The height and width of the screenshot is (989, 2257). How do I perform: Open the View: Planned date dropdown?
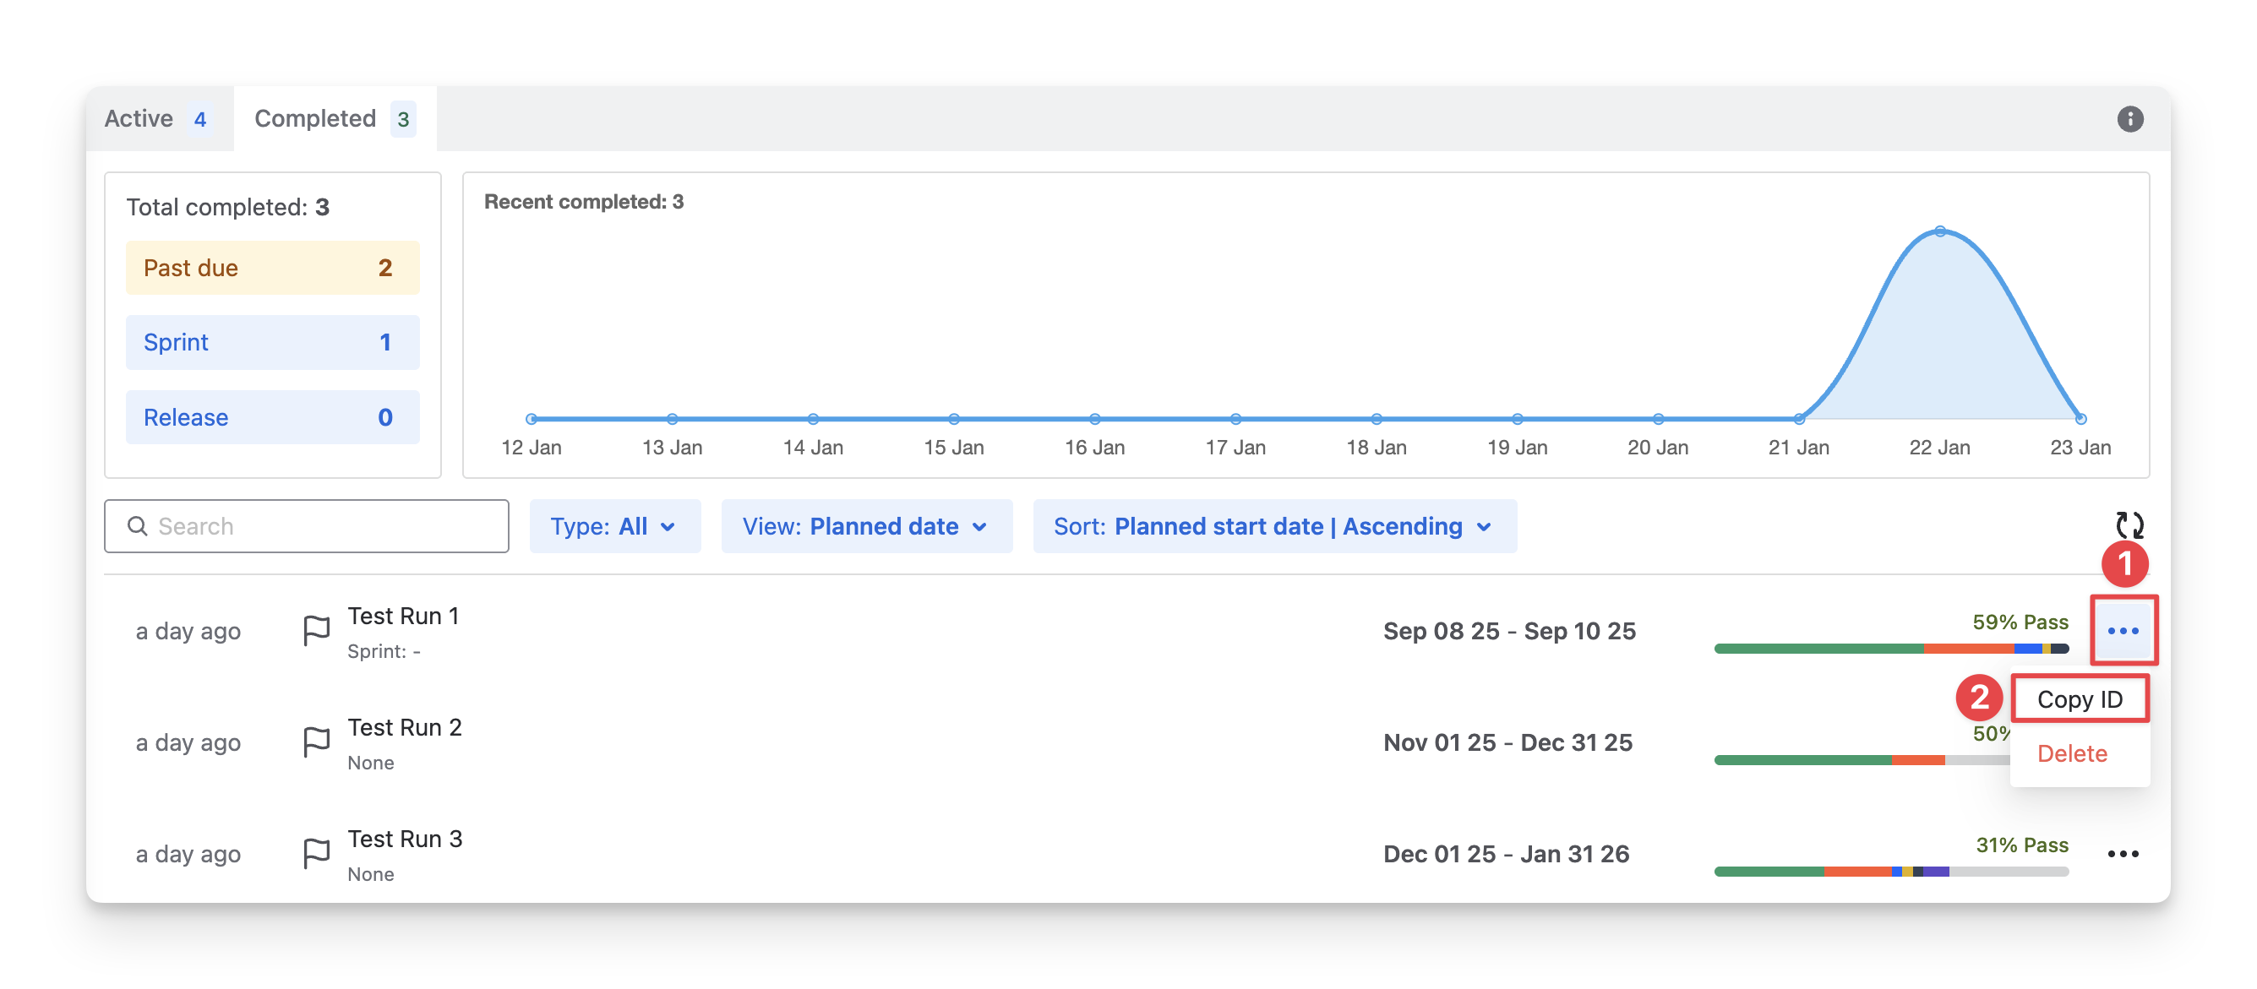(x=865, y=526)
